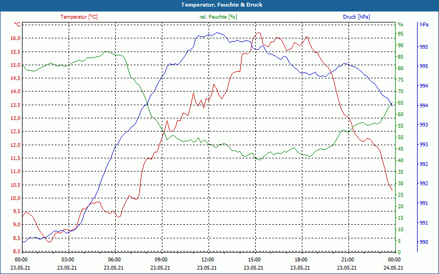
Task: Click the '15:00' time axis label
Action: (254, 259)
